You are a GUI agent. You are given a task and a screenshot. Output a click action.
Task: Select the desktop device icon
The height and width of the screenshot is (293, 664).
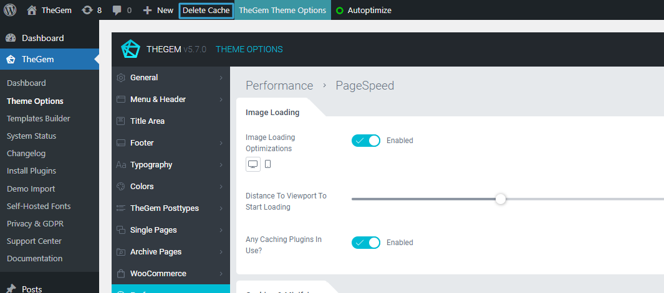[x=253, y=164]
